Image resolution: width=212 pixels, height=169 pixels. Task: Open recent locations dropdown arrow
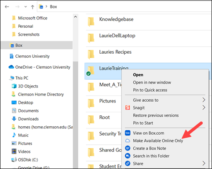click(26, 7)
